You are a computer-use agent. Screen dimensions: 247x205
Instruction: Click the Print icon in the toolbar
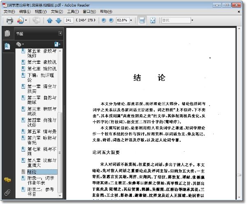click(9, 20)
